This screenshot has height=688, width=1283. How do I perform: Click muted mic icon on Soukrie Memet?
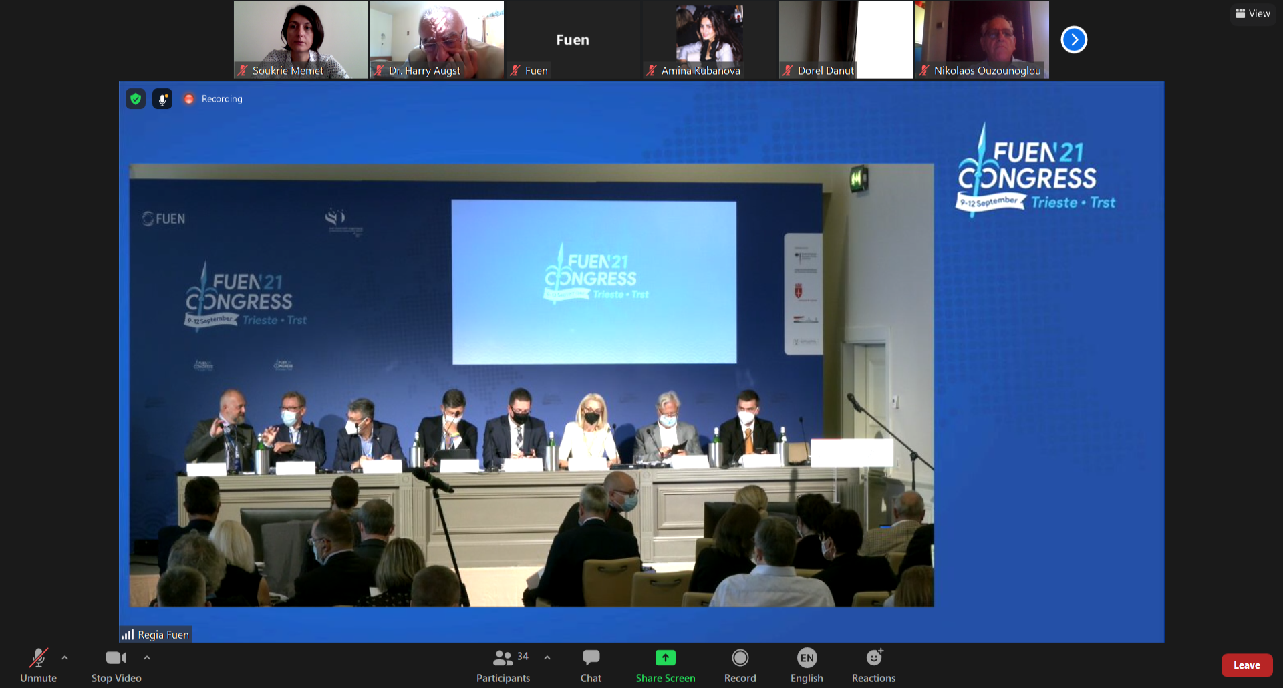tap(243, 70)
